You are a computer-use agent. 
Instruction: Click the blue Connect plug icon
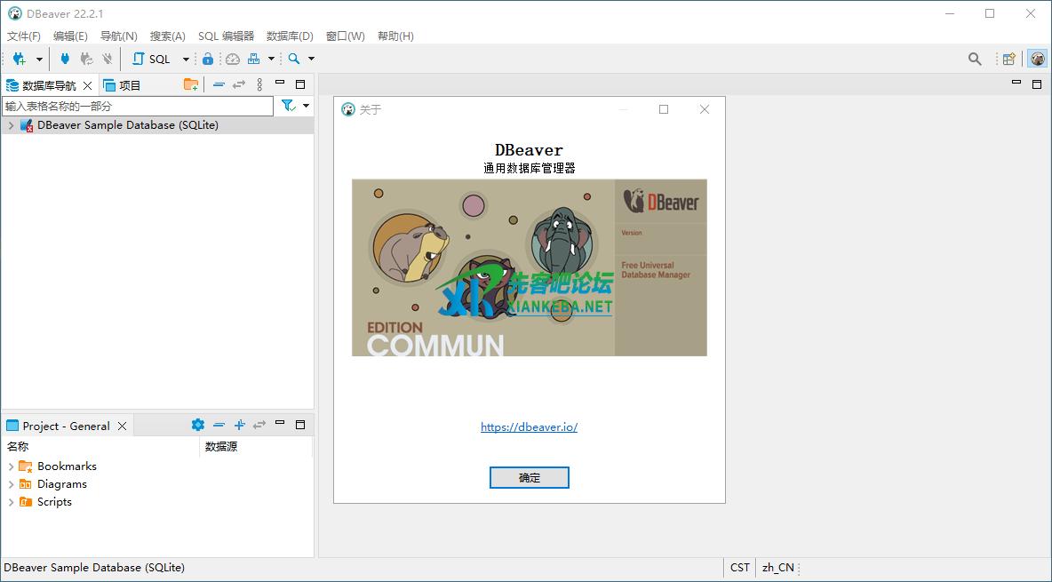(x=65, y=59)
